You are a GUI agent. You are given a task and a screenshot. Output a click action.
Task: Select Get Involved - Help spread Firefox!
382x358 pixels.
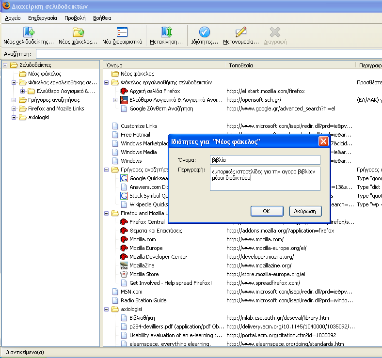[171, 283]
